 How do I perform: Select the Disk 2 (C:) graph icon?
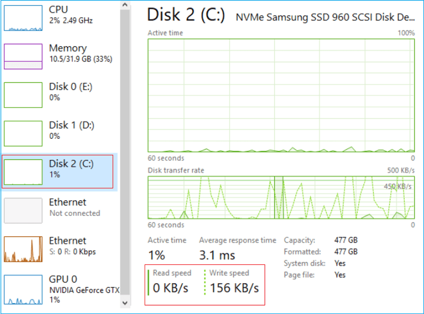pyautogui.click(x=23, y=172)
